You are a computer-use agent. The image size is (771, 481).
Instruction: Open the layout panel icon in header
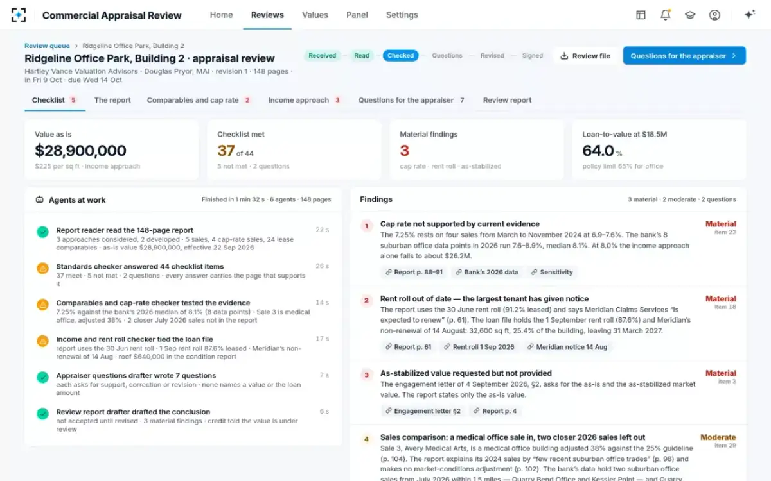(x=641, y=15)
